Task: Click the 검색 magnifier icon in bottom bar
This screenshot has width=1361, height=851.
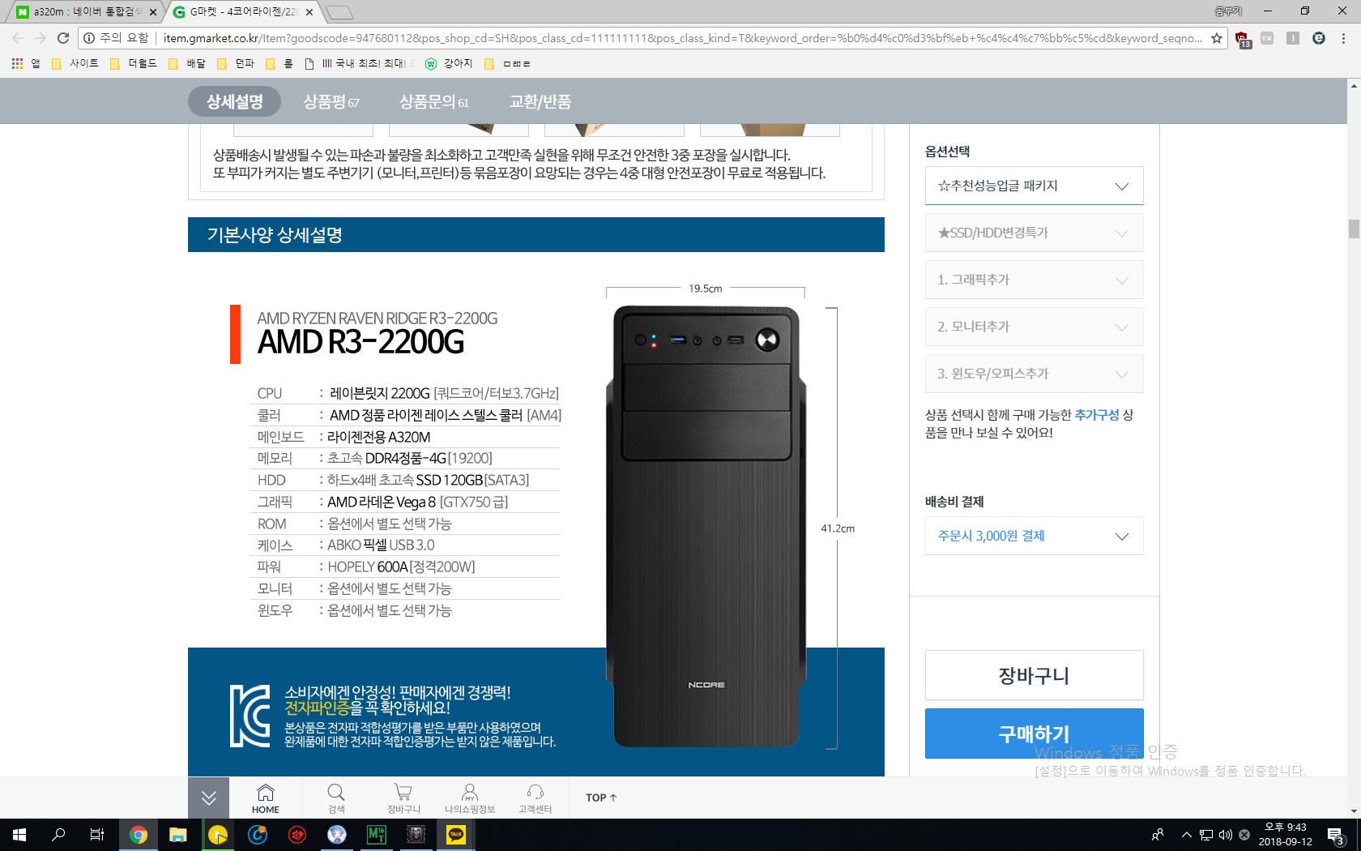Action: pyautogui.click(x=336, y=798)
